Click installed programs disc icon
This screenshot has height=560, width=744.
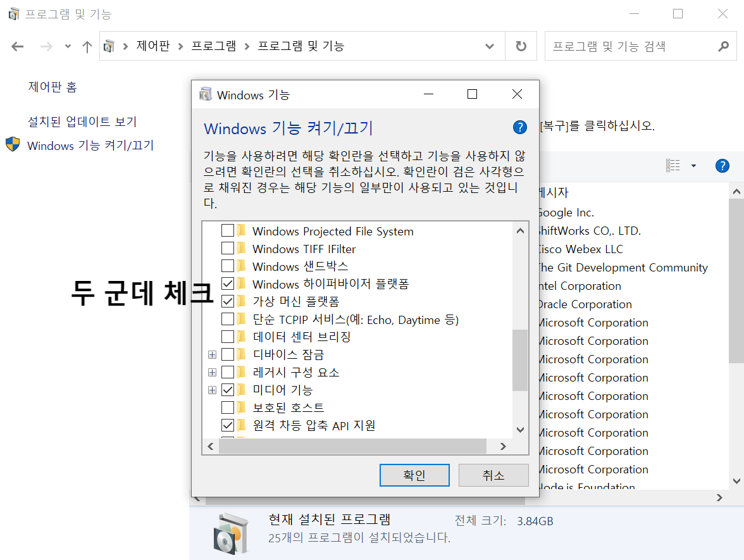point(230,534)
